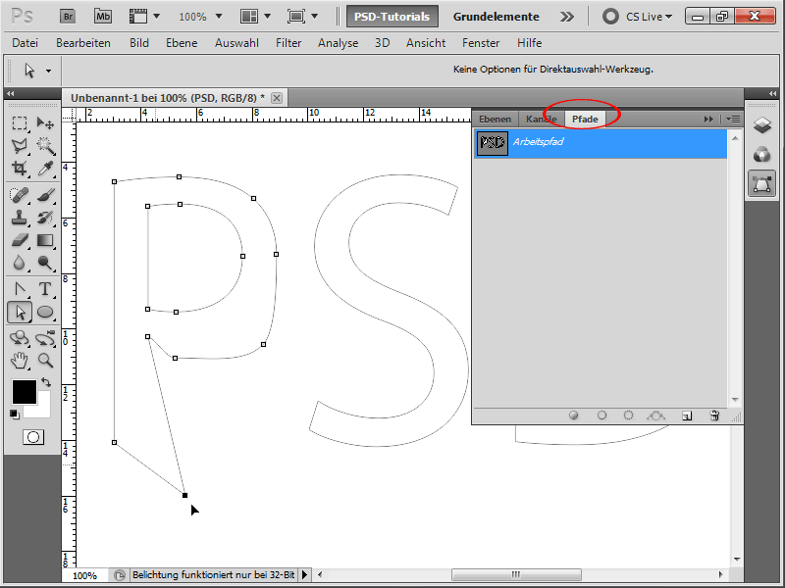
Task: Select the Eraser tool
Action: (x=20, y=240)
